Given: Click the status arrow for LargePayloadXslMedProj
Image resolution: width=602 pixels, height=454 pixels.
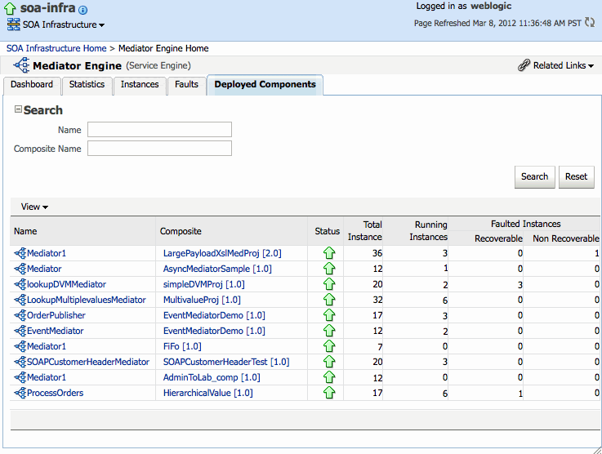Looking at the screenshot, I should click(329, 253).
